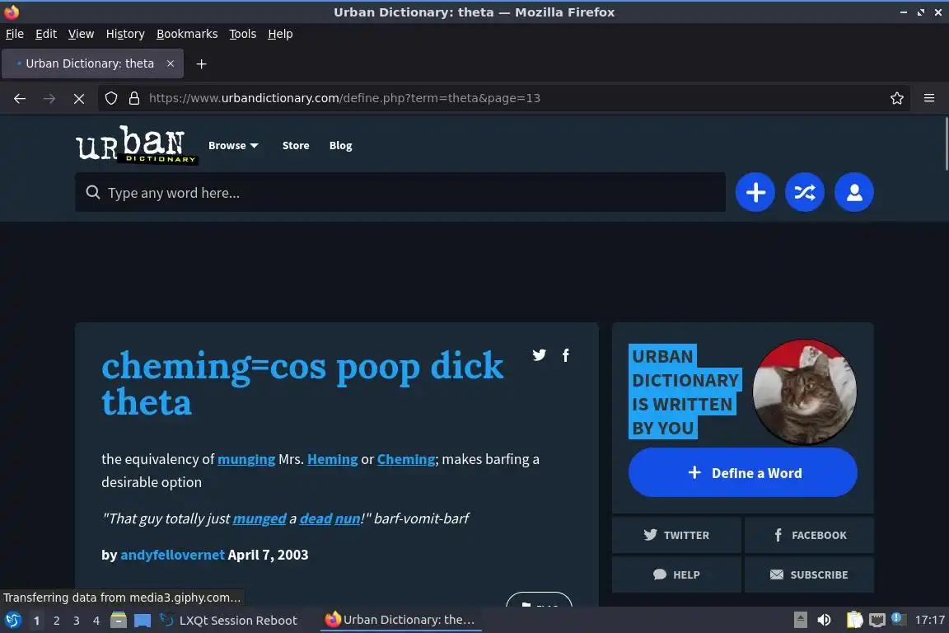
Task: Stop page loading with X button
Action: pyautogui.click(x=79, y=98)
